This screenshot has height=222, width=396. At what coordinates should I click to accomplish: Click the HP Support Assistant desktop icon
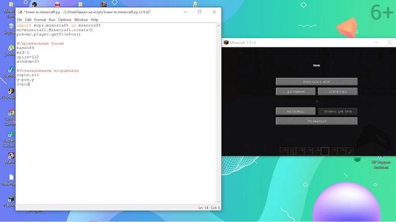pyautogui.click(x=381, y=163)
